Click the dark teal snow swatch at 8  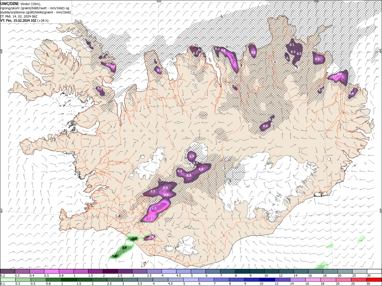tap(242, 271)
